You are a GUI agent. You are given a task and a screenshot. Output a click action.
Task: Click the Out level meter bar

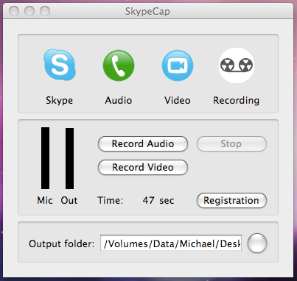tap(69, 158)
